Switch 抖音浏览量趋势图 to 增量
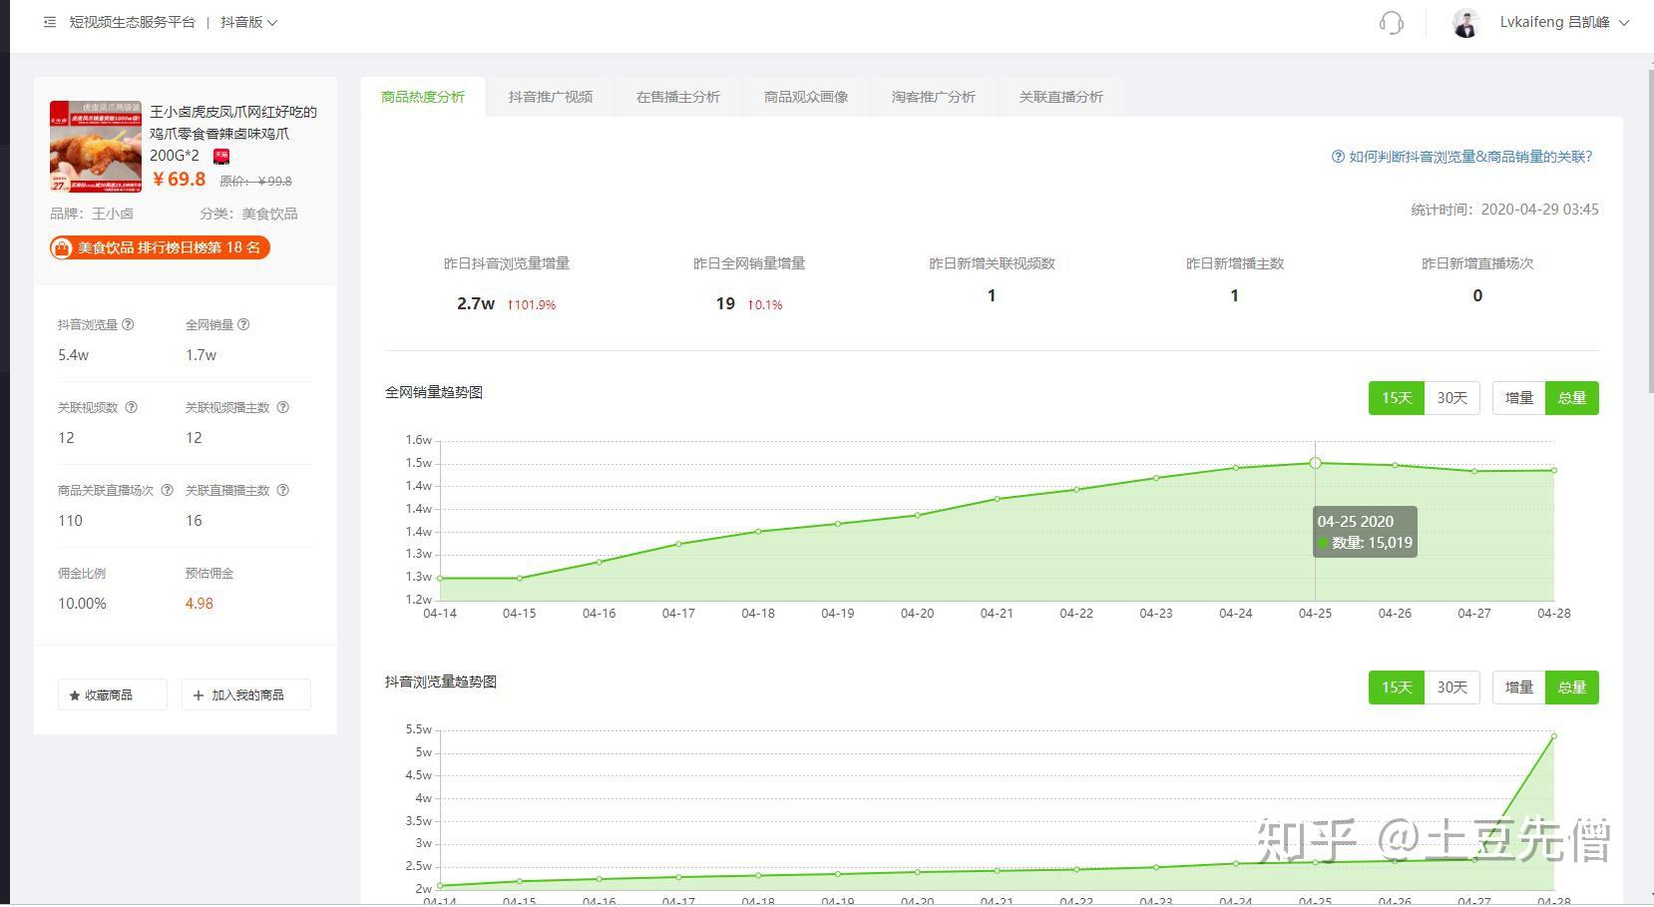This screenshot has height=907, width=1654. 1519,687
